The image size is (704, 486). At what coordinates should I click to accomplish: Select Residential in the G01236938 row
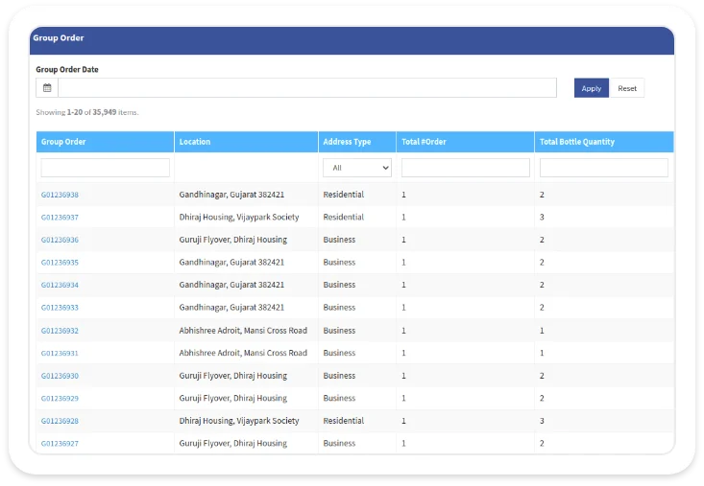(x=344, y=195)
